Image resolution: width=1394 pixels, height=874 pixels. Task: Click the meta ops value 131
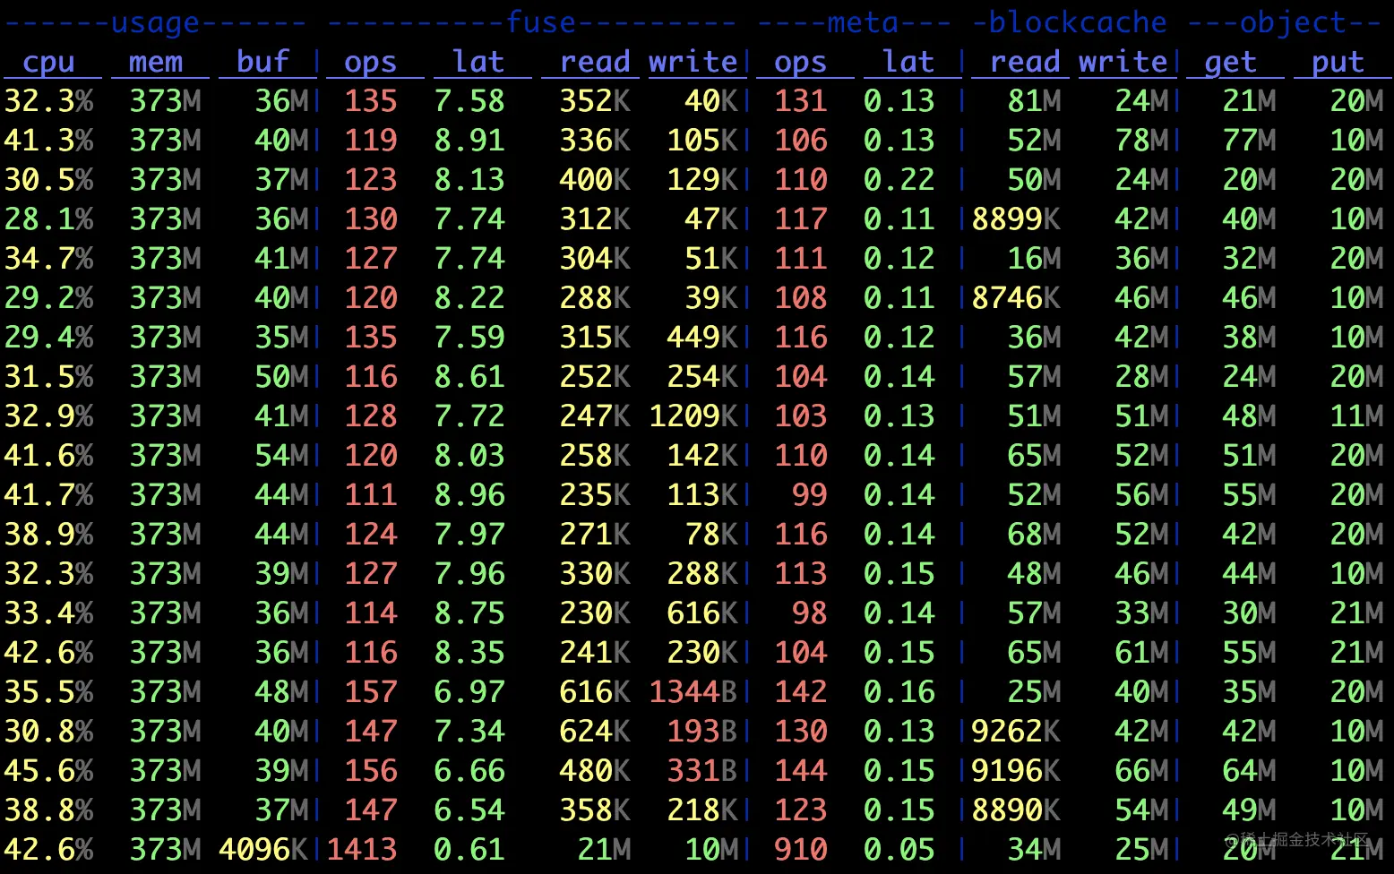[x=801, y=101]
